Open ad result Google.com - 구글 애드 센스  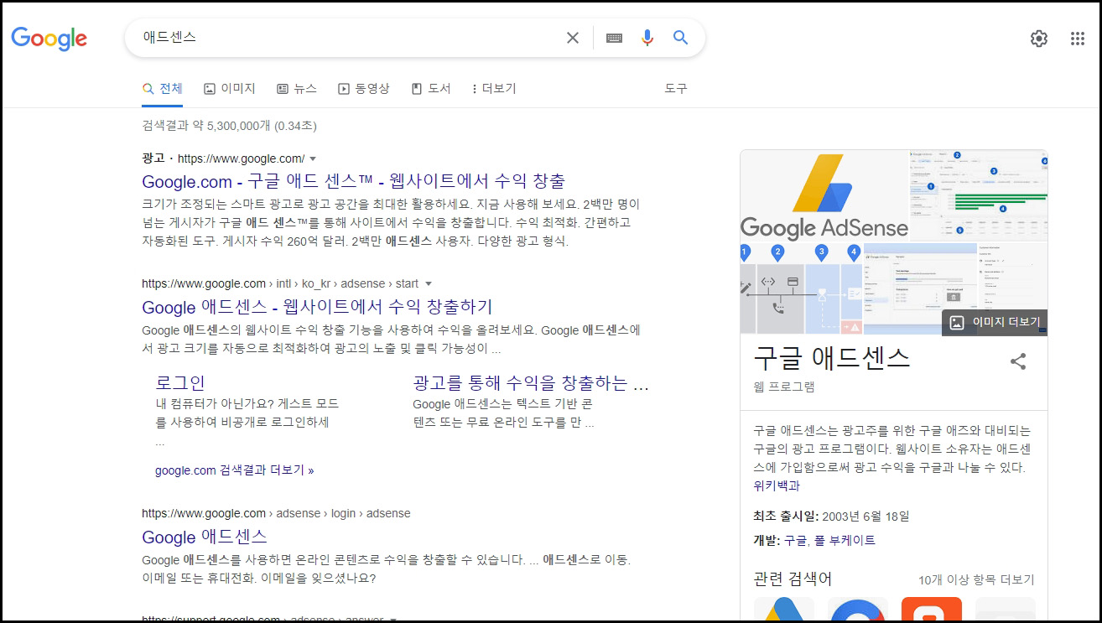[x=353, y=181]
